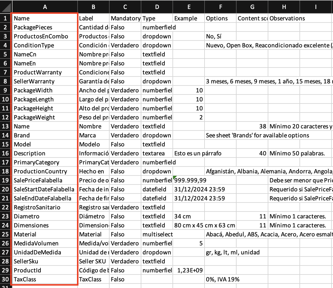Viewport: 333px width, 288px height.
Task: Click the Label header cell
Action: tap(93, 18)
